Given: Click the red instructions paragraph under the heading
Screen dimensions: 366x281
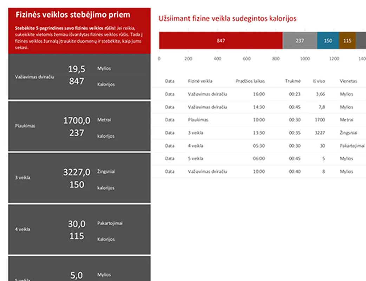Looking at the screenshot, I should coord(79,38).
